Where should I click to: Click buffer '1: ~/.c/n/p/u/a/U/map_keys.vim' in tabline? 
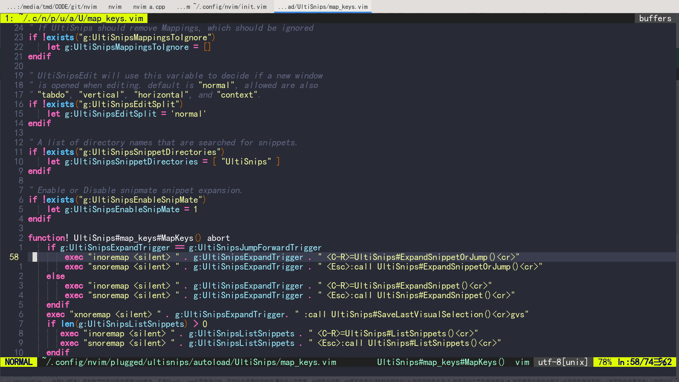click(74, 18)
